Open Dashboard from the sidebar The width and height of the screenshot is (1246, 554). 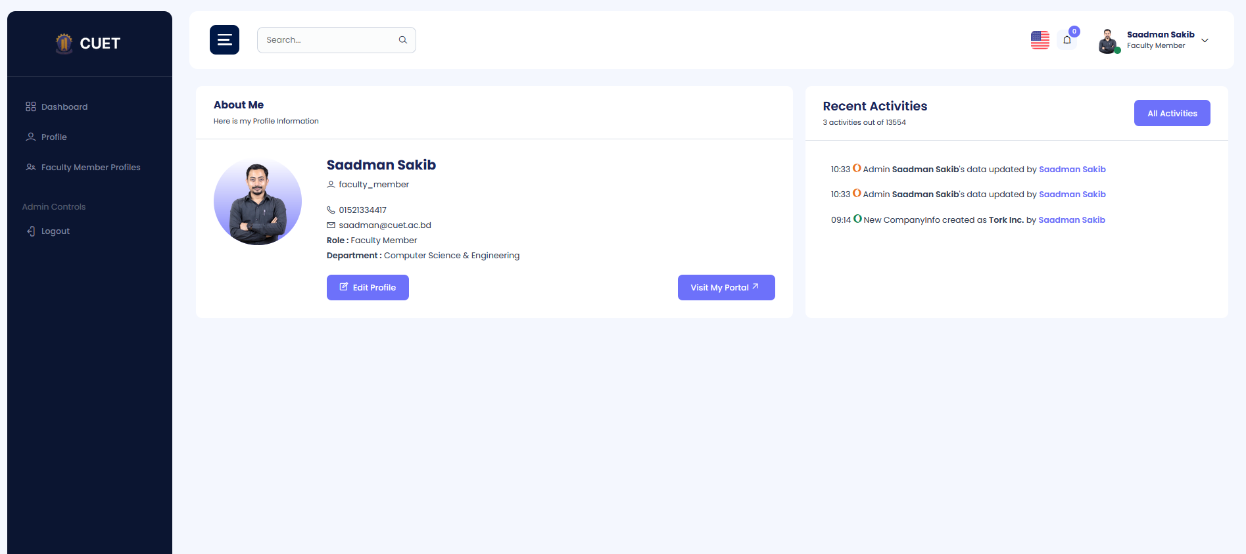pos(64,107)
